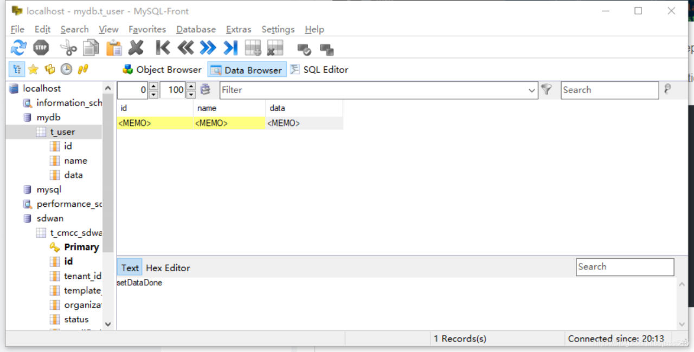The width and height of the screenshot is (694, 352).
Task: Select performance_schema database node
Action: (x=69, y=204)
